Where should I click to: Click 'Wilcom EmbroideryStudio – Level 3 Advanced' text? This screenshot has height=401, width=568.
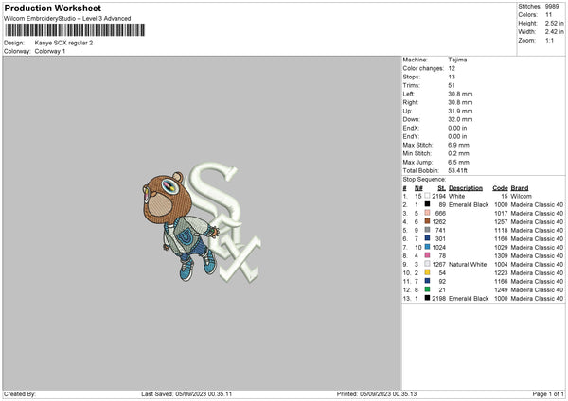click(x=67, y=19)
